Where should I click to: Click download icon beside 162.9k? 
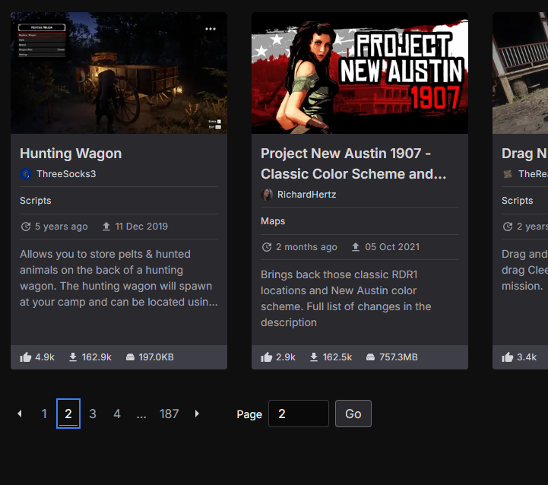pos(73,357)
